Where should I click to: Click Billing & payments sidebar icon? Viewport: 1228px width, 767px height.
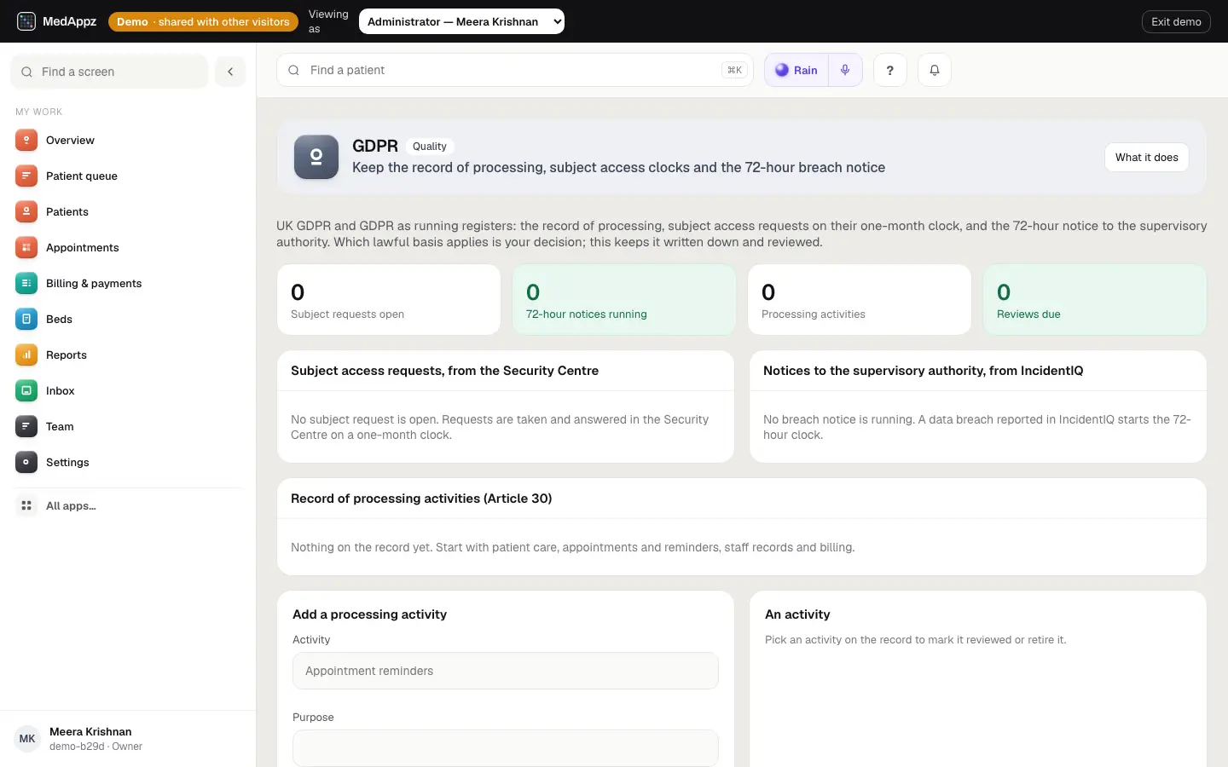26,283
